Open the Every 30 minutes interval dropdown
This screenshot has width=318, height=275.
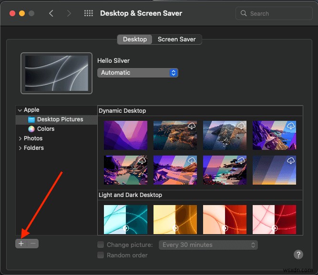tap(208, 245)
